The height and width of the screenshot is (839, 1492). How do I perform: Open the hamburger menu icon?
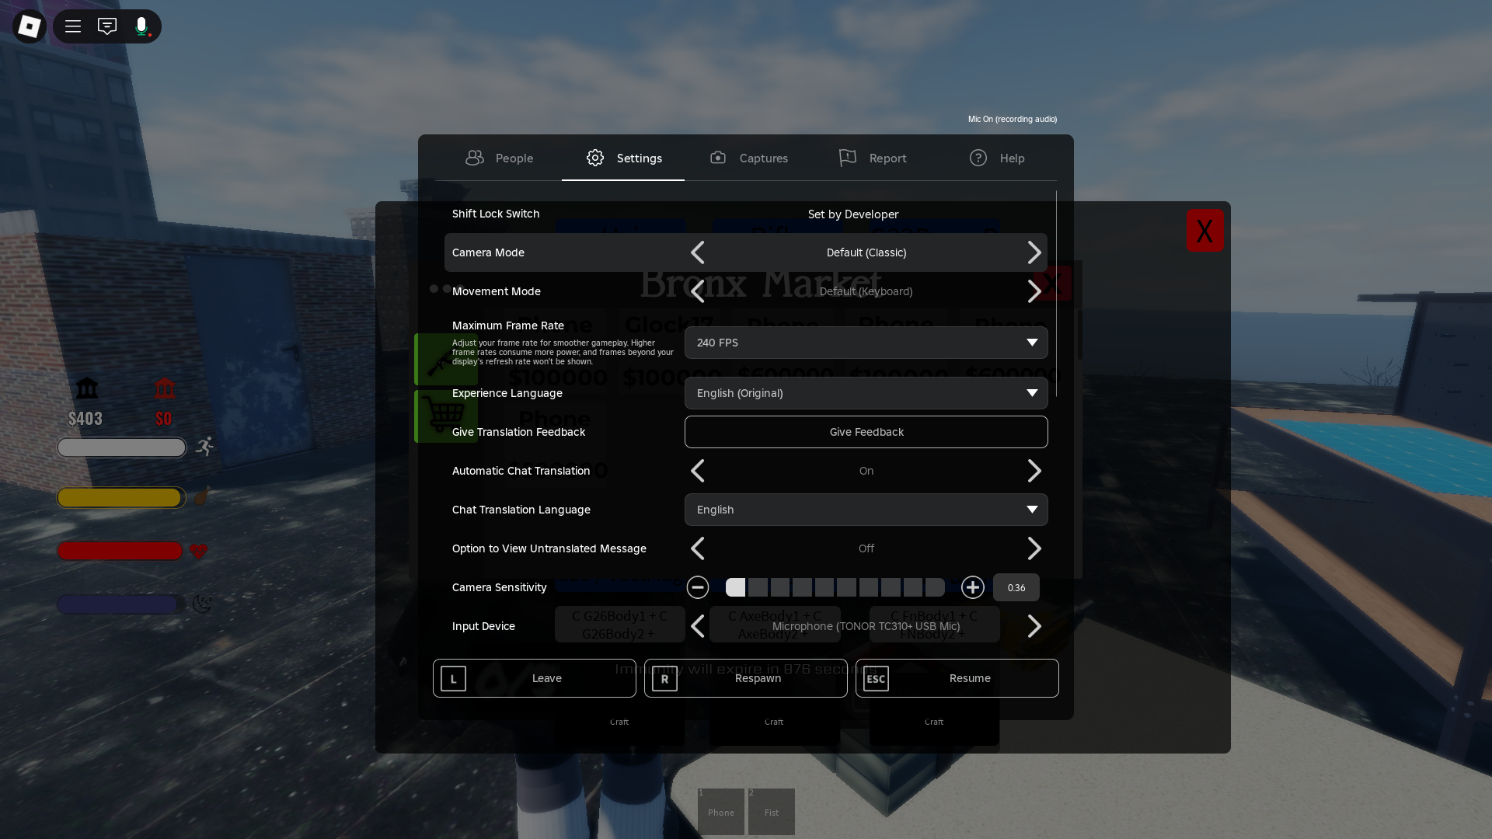(73, 26)
